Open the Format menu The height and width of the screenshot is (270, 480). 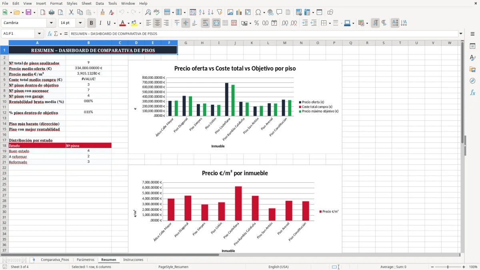(x=56, y=3)
